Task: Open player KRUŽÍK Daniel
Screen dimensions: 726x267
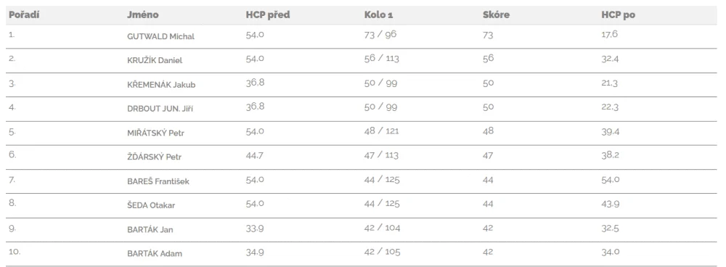Action: click(x=155, y=61)
